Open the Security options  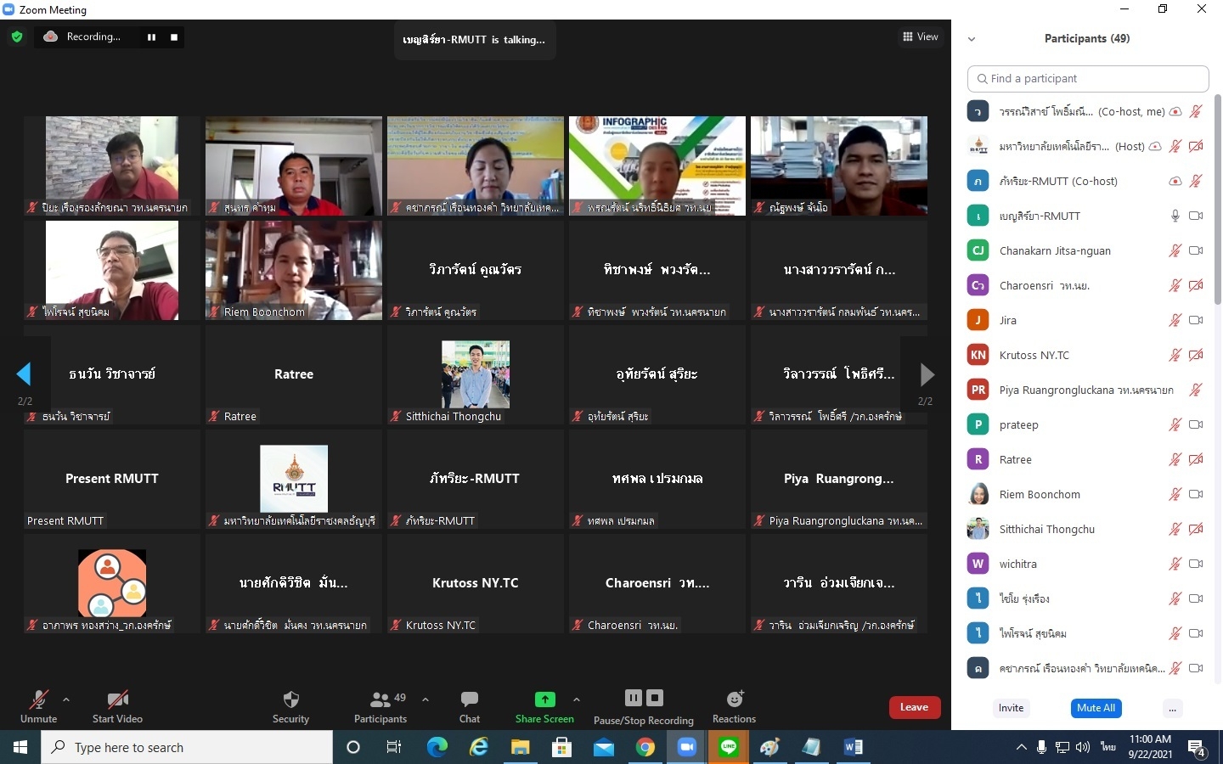(290, 706)
